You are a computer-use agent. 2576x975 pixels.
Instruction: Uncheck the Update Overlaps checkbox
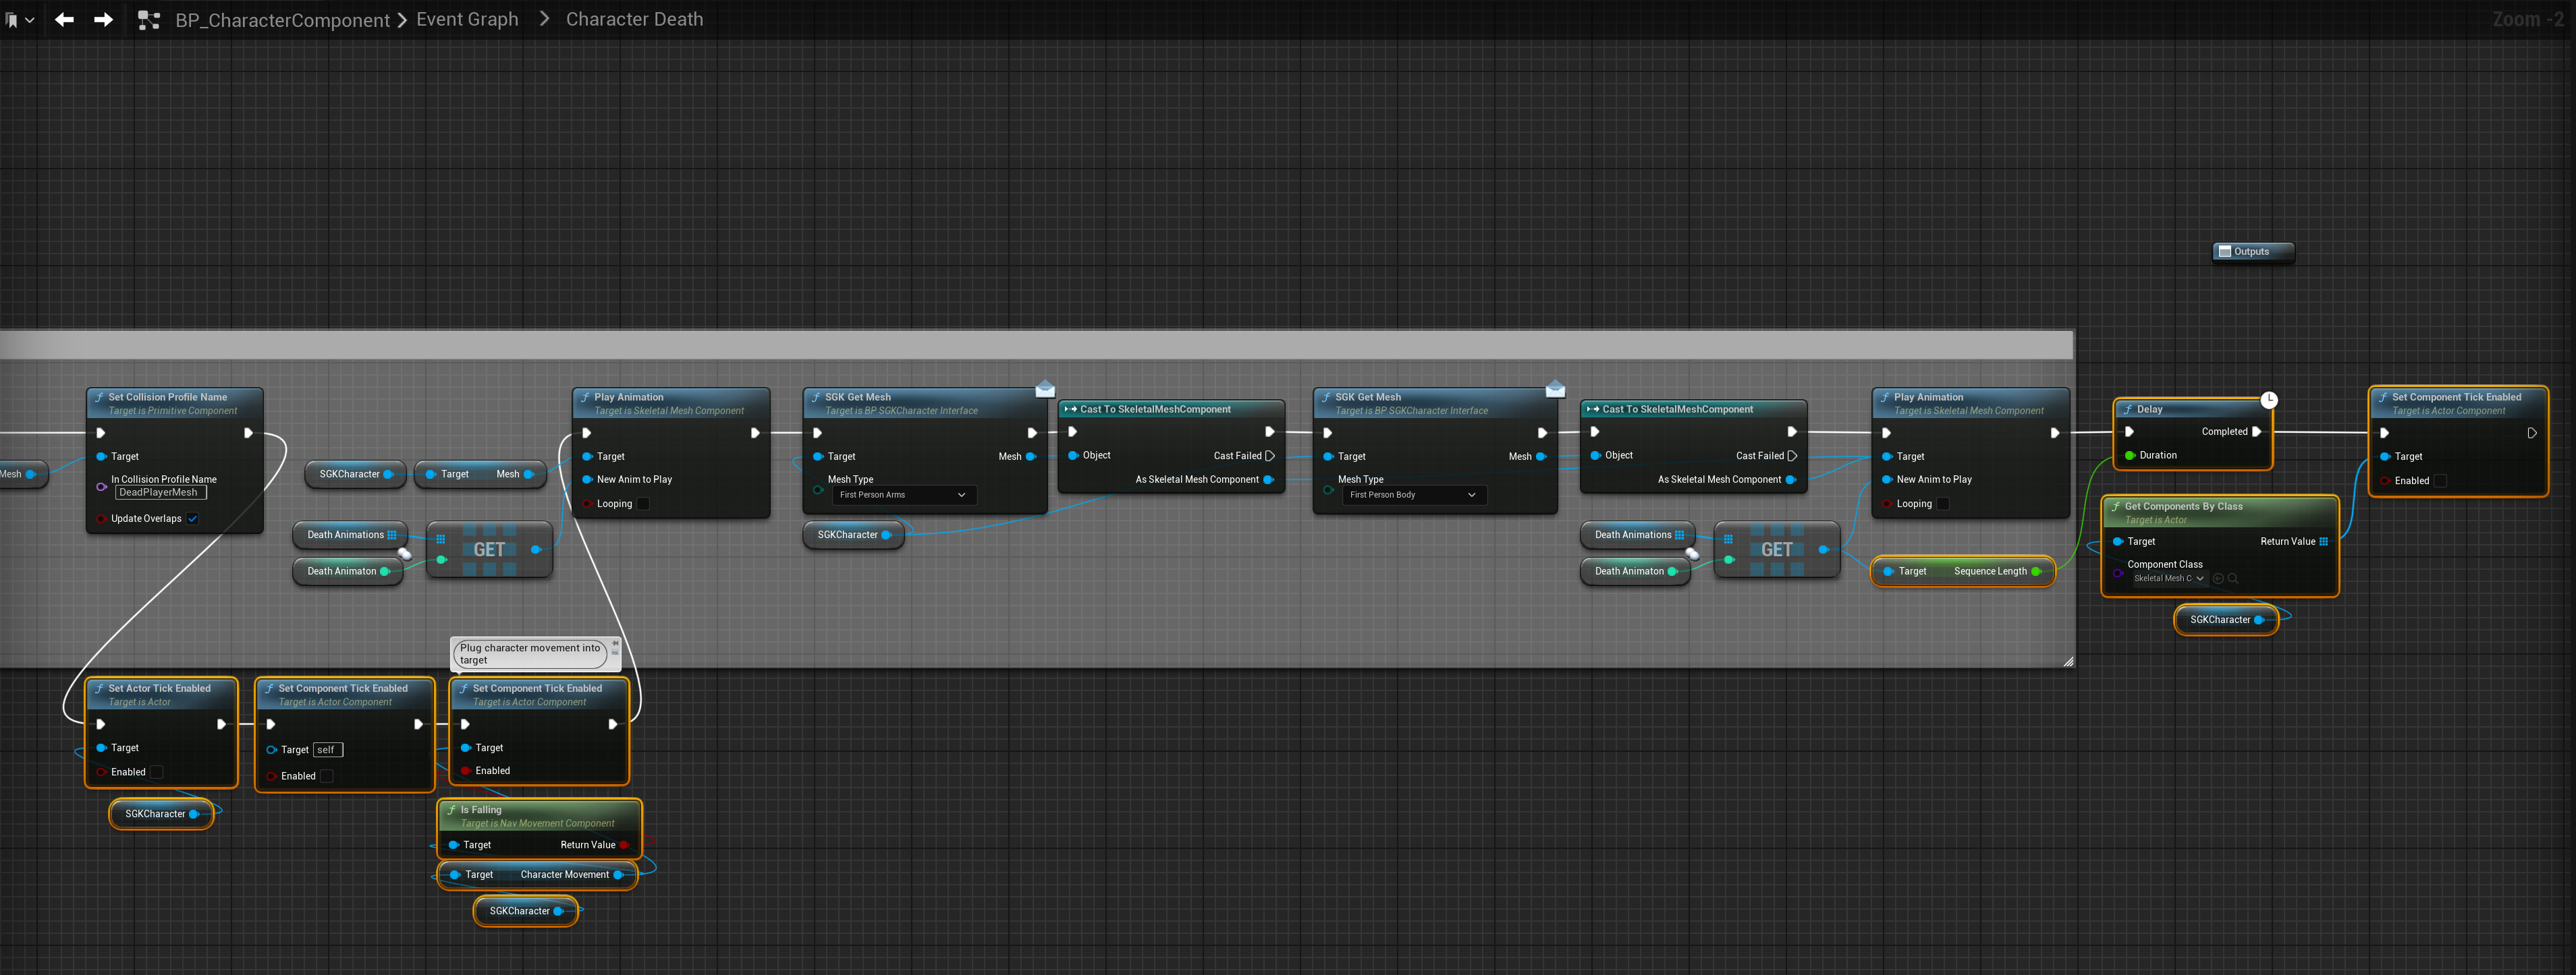pyautogui.click(x=193, y=519)
